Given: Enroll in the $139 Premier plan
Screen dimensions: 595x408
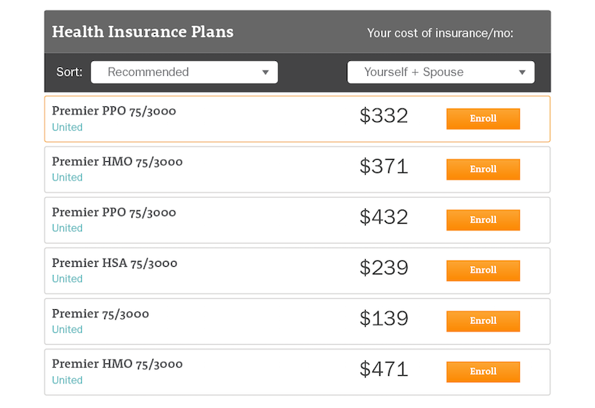Looking at the screenshot, I should pyautogui.click(x=483, y=321).
